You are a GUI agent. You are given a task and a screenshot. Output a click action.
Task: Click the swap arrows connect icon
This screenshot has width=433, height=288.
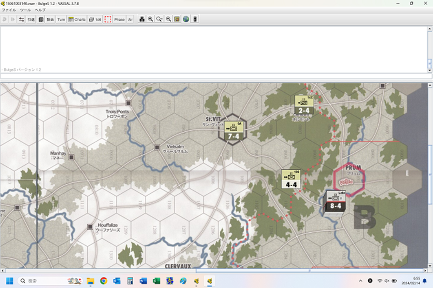click(21, 19)
